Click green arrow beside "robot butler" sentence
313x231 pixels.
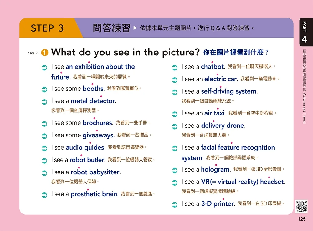(44, 161)
